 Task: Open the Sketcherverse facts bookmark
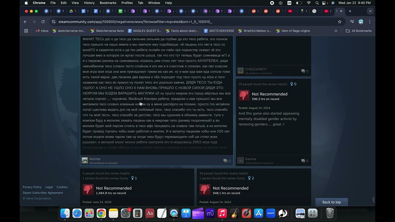tap(107, 31)
